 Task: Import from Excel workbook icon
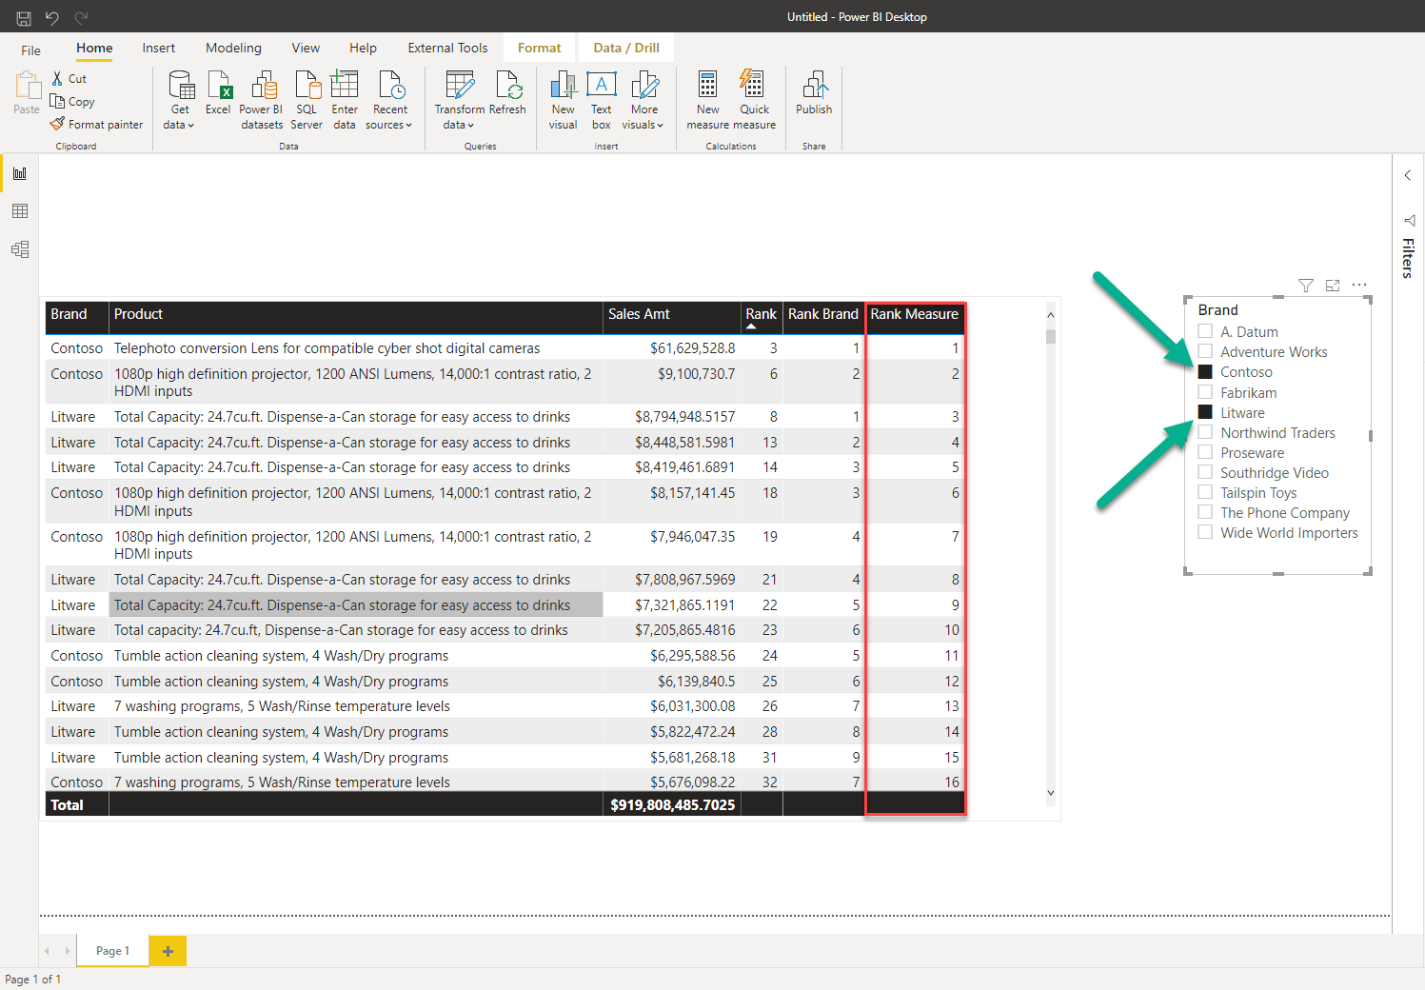click(219, 86)
